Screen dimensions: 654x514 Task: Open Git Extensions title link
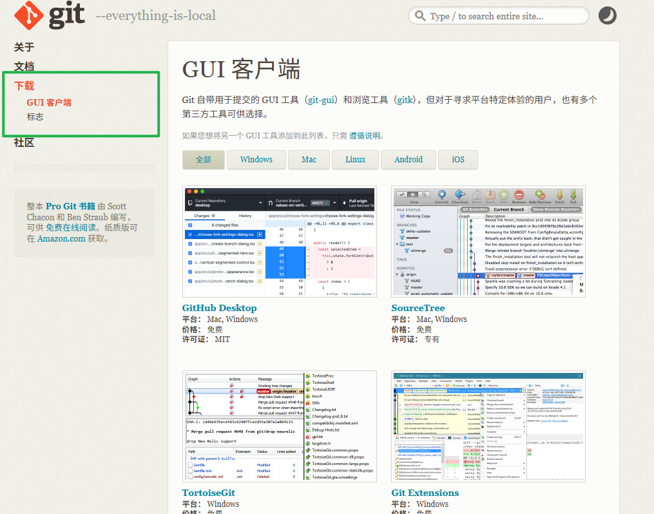point(425,493)
